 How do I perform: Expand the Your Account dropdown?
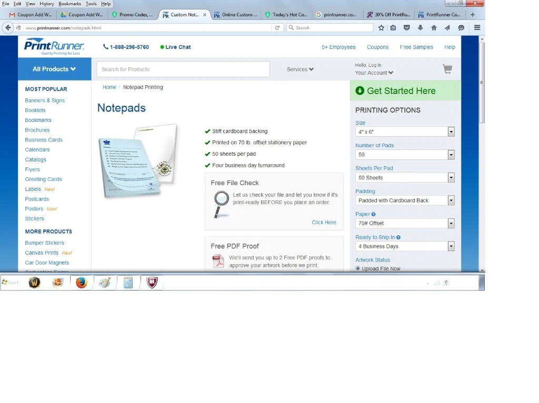[x=374, y=73]
